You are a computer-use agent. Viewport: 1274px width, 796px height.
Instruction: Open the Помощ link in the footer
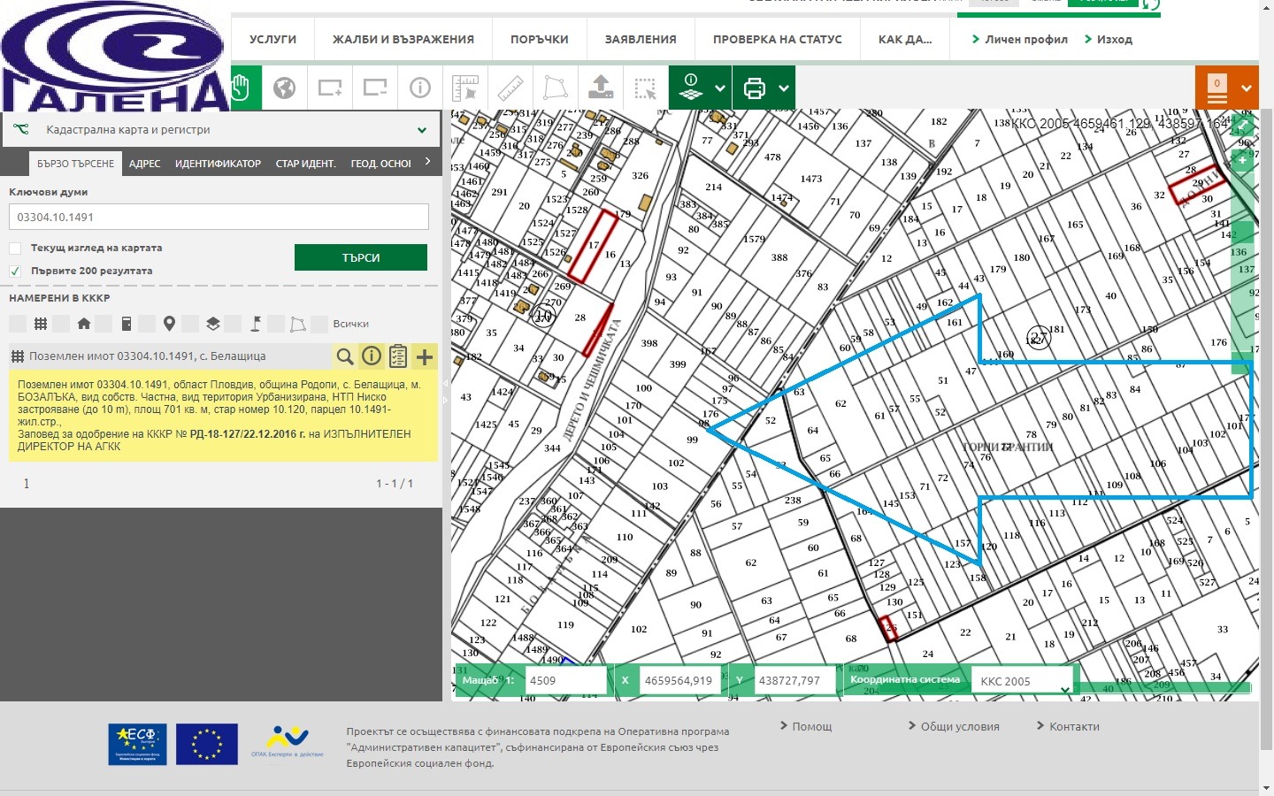coord(814,726)
